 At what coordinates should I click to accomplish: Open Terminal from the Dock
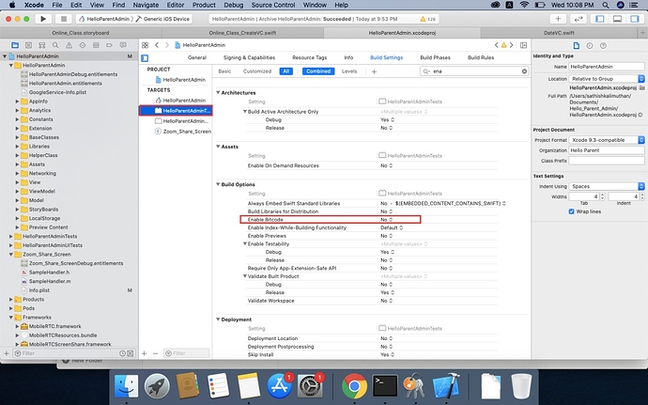(x=385, y=385)
